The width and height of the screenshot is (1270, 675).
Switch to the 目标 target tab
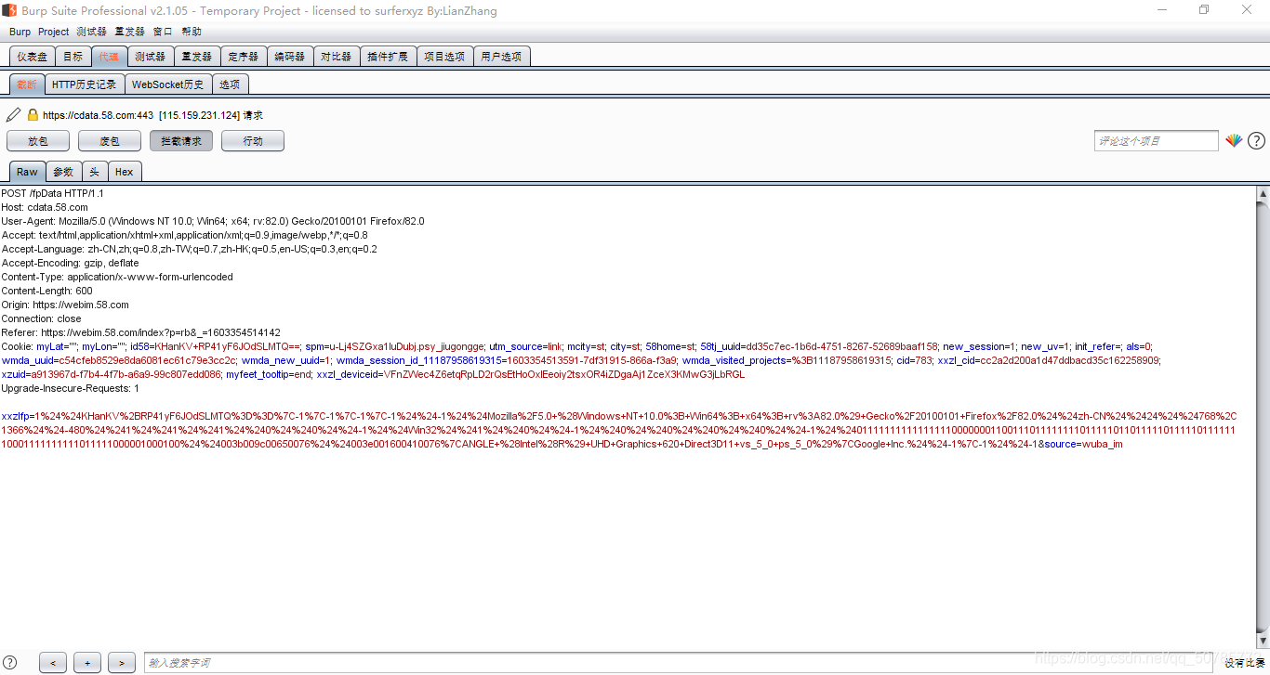pos(73,57)
